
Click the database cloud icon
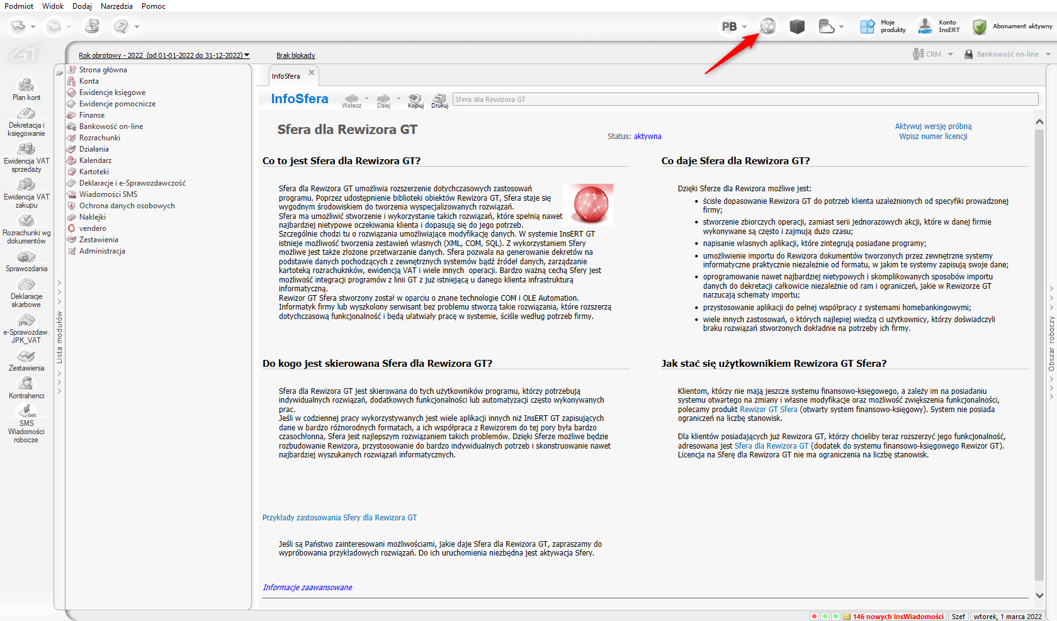click(826, 26)
